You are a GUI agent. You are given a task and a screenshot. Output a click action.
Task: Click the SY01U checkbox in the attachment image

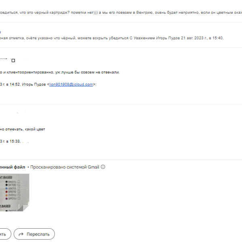coord(19,195)
